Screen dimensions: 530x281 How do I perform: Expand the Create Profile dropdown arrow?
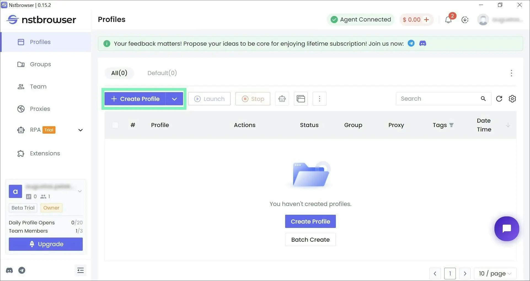pyautogui.click(x=174, y=99)
